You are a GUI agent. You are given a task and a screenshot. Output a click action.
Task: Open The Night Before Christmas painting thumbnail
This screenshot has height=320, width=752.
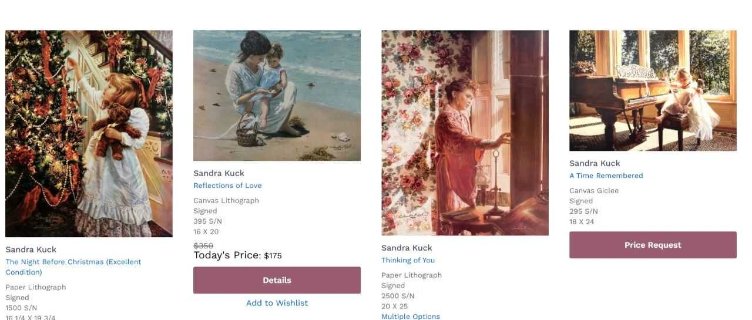pos(89,133)
